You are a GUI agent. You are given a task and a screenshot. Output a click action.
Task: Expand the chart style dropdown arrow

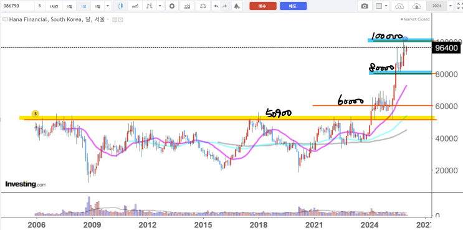coord(160,6)
